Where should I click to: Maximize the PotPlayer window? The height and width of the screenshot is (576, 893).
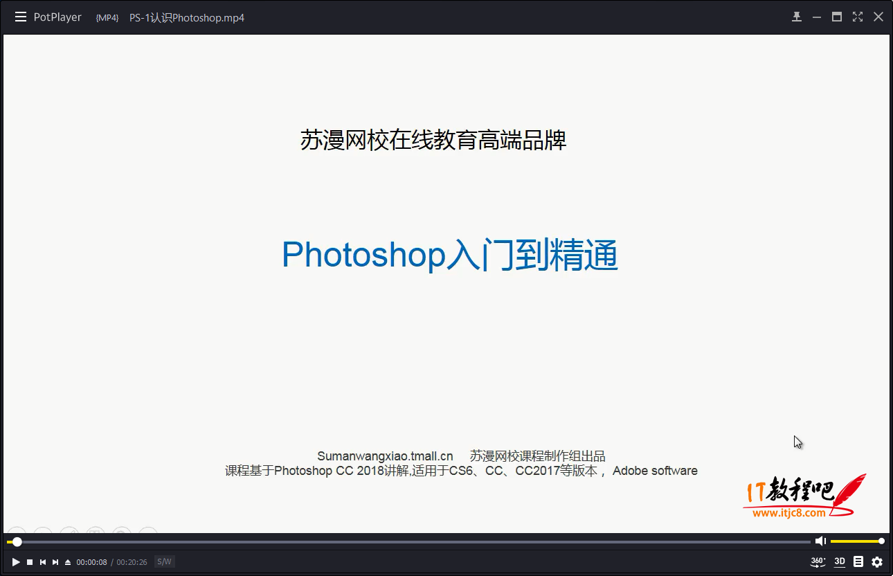(837, 17)
